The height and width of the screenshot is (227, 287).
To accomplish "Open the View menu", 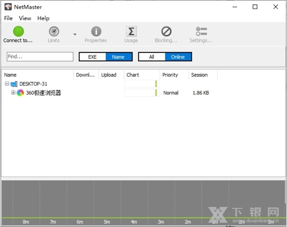I will click(25, 18).
